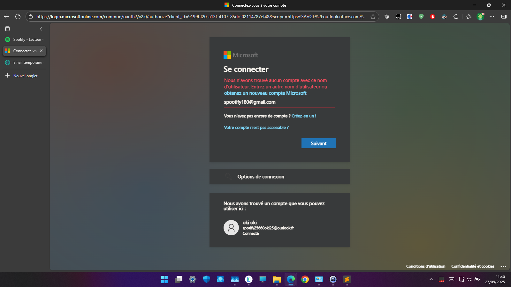511x287 pixels.
Task: Open the Favorites list
Action: [469, 17]
